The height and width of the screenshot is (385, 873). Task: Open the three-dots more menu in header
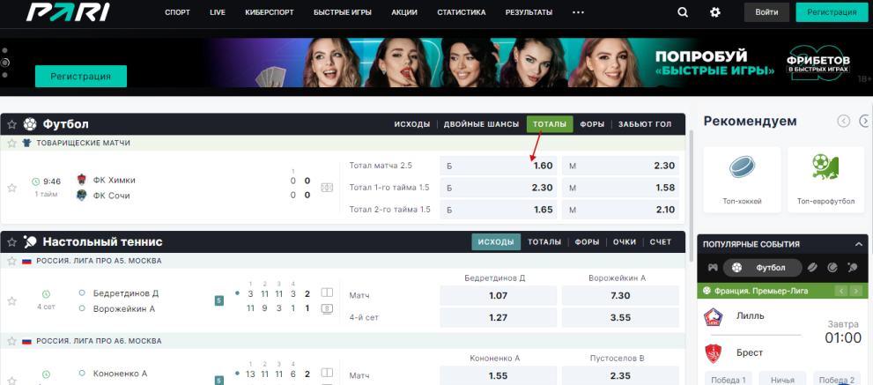578,12
